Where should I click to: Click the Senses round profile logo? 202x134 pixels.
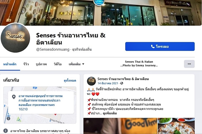point(15,38)
